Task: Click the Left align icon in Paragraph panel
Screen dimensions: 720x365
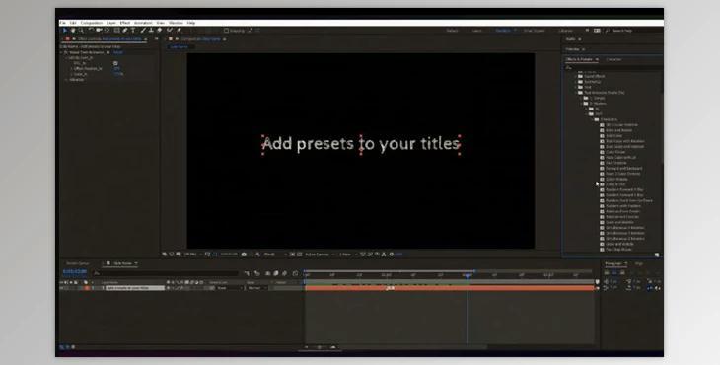Action: pyautogui.click(x=608, y=272)
